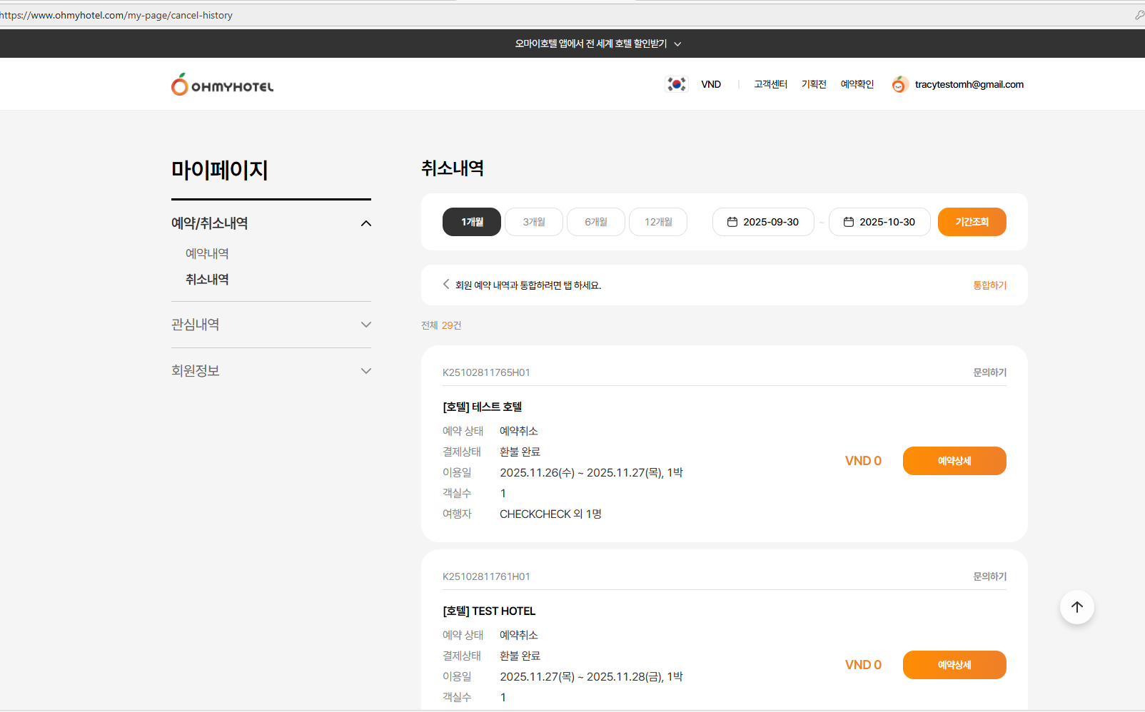
Task: Select the 1개월 period filter
Action: pos(471,222)
